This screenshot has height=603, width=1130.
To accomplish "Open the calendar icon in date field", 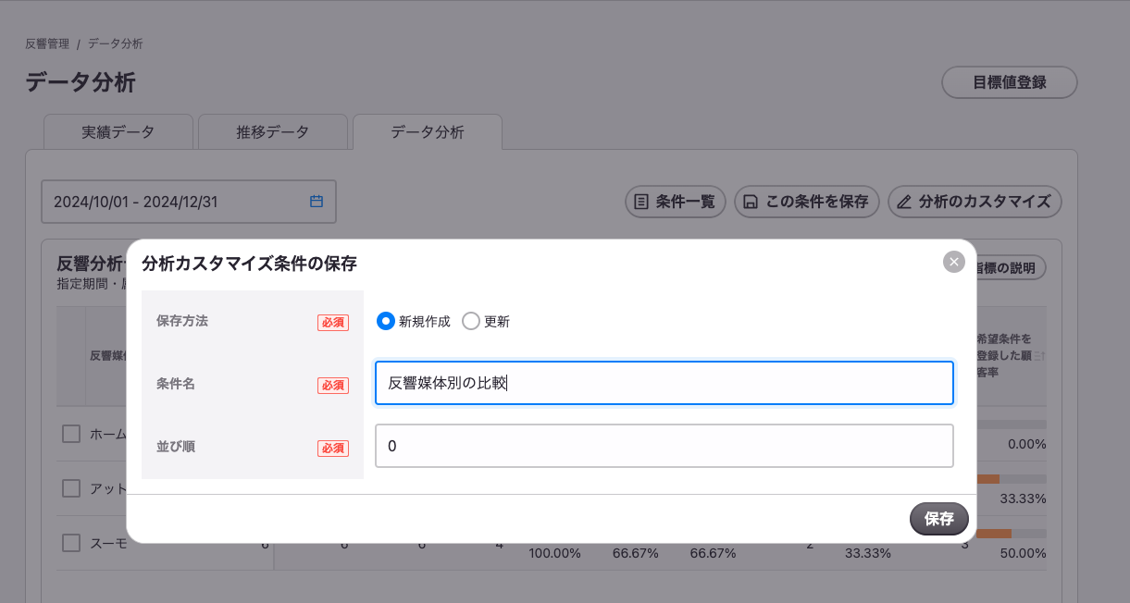I will [317, 201].
